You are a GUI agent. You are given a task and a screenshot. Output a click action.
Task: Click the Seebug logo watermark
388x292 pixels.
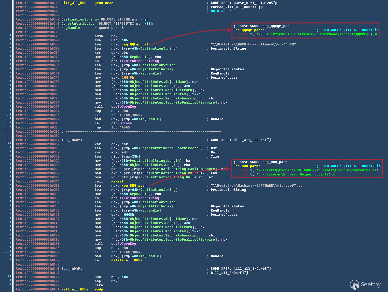click(x=365, y=284)
